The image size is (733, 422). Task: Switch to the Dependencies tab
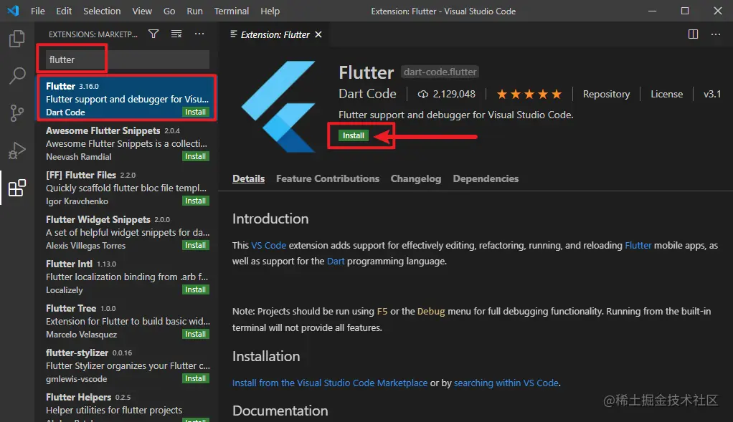pyautogui.click(x=486, y=179)
